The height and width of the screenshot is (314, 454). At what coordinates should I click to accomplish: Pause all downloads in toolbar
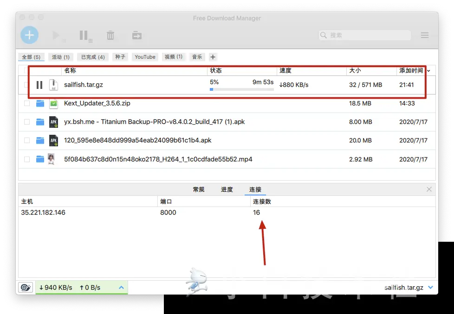(x=85, y=36)
